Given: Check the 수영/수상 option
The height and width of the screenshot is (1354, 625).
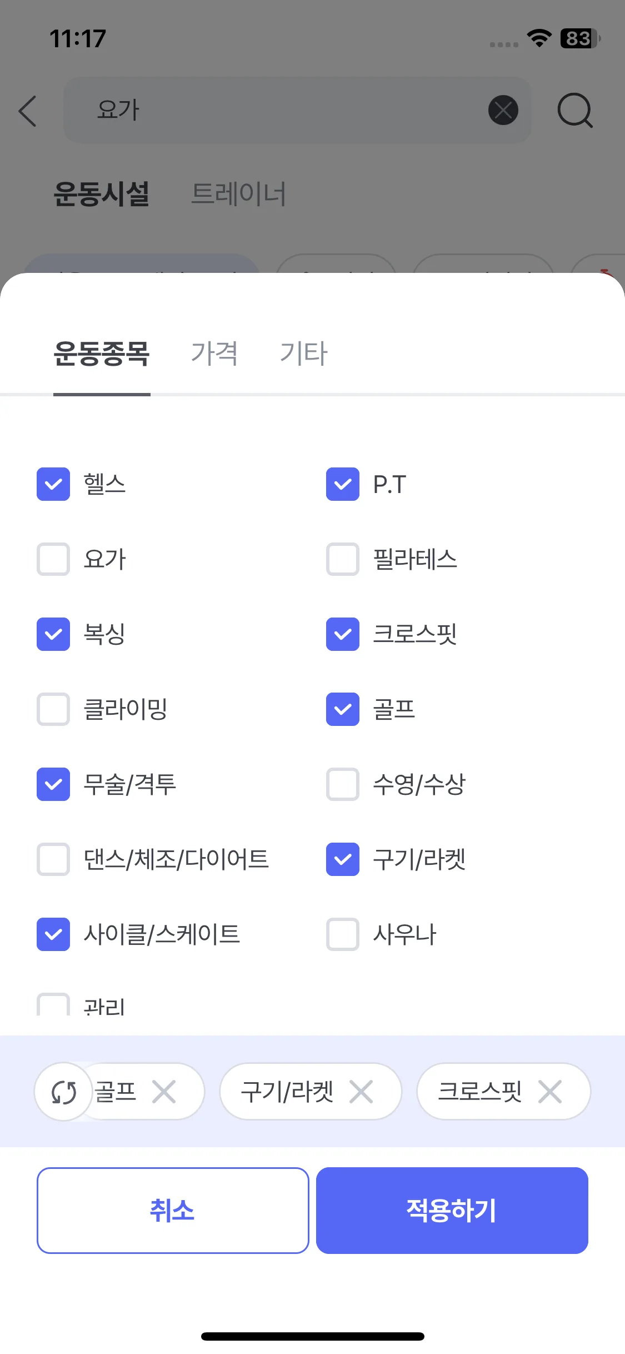Looking at the screenshot, I should pos(343,784).
